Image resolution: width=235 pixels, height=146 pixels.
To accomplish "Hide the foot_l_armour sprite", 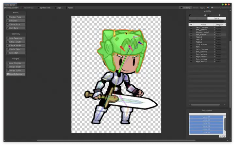I will (x=191, y=54).
